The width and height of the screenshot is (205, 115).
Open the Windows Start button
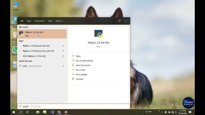[13, 112]
